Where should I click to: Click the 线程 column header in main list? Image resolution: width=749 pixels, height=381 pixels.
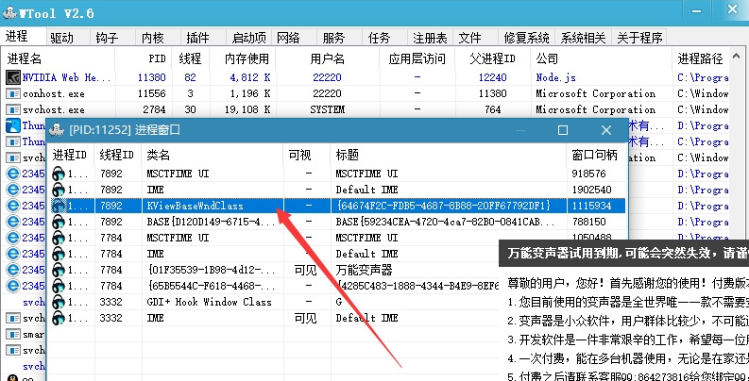tap(190, 58)
